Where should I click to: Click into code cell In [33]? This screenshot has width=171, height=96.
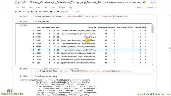tap(91, 22)
